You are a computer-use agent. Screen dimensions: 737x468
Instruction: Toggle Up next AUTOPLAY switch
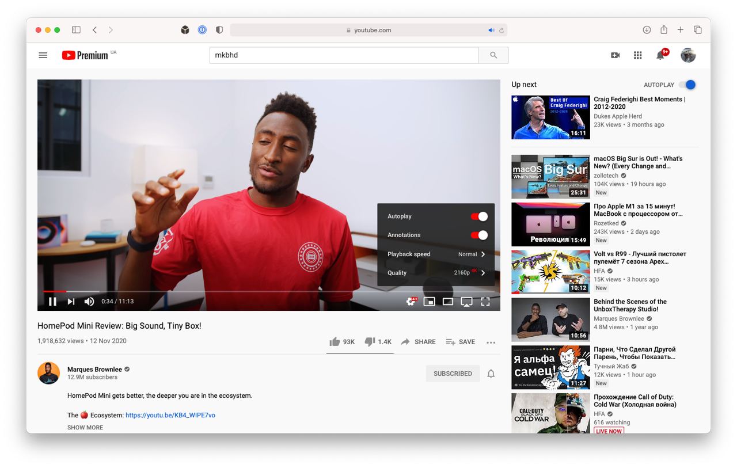pos(687,85)
